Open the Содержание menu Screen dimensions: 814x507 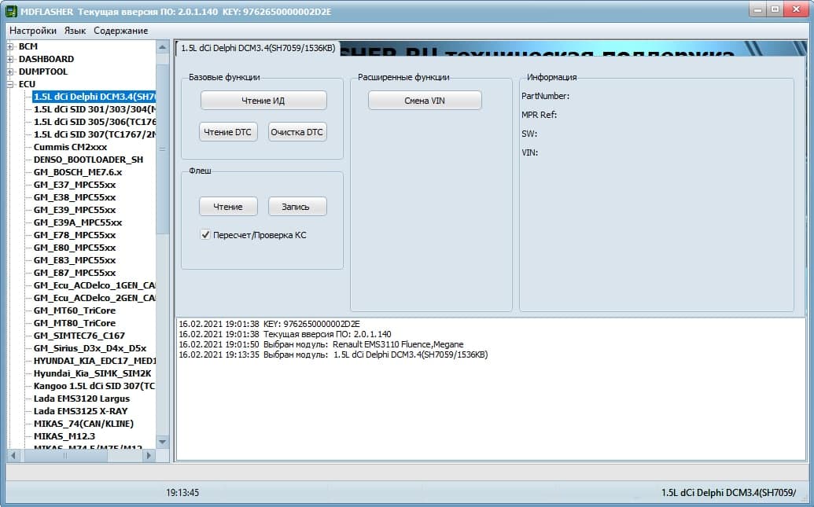tap(121, 31)
